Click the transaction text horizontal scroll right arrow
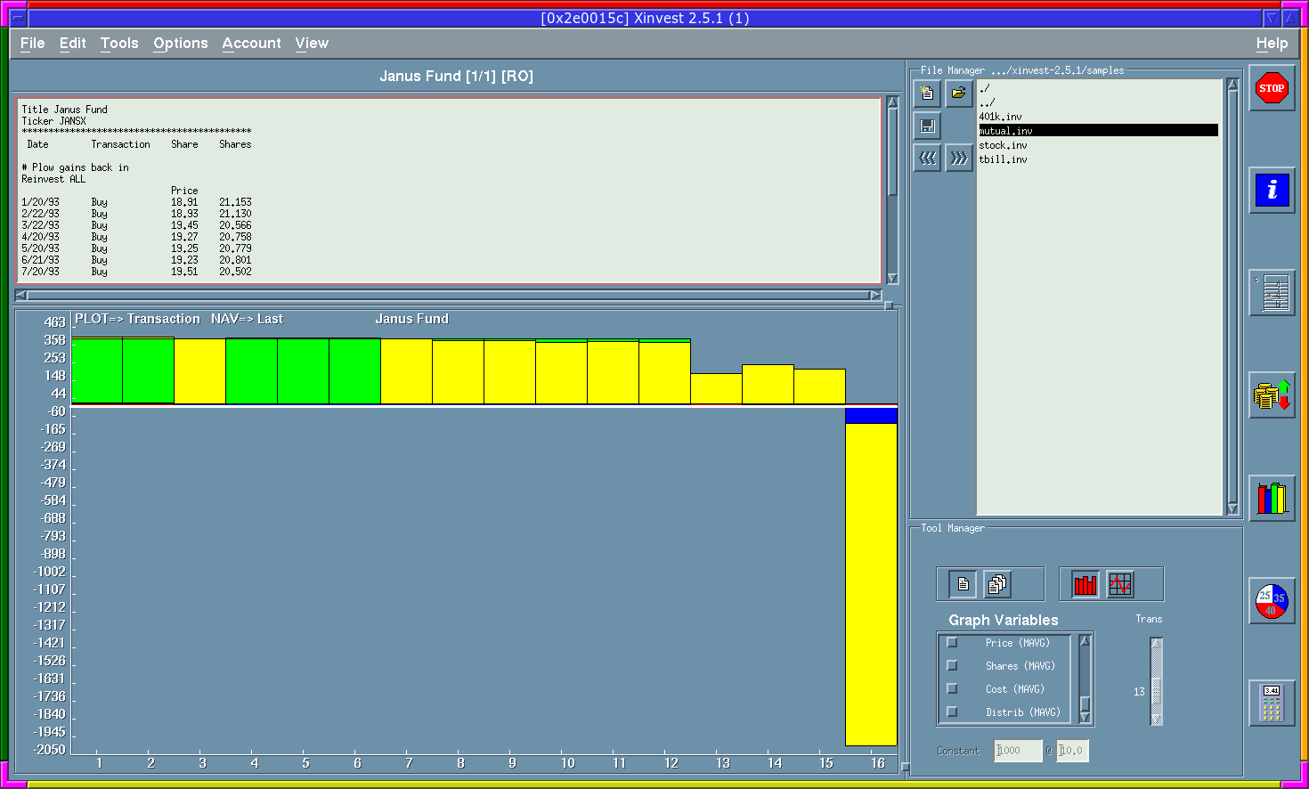This screenshot has width=1309, height=789. 875,295
